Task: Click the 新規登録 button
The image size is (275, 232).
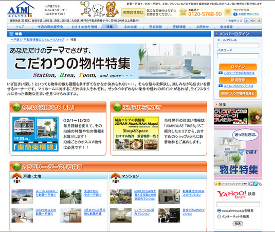Action: (238, 80)
